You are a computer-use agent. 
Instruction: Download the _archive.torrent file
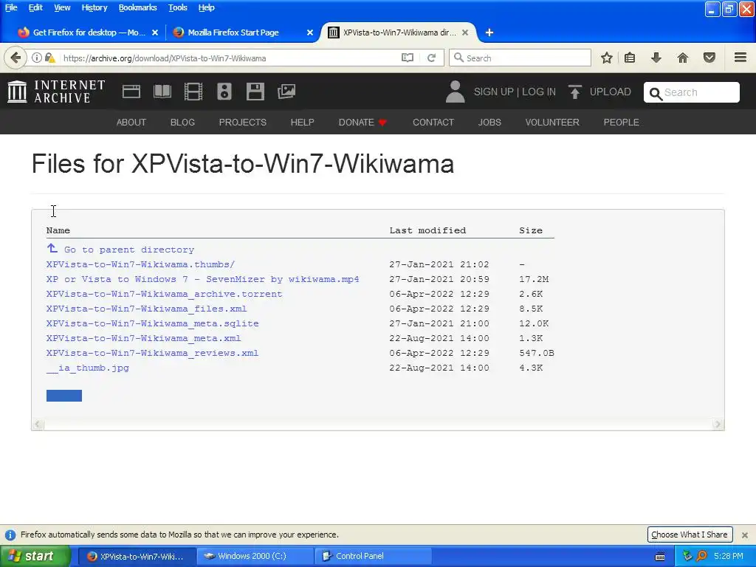pyautogui.click(x=165, y=294)
